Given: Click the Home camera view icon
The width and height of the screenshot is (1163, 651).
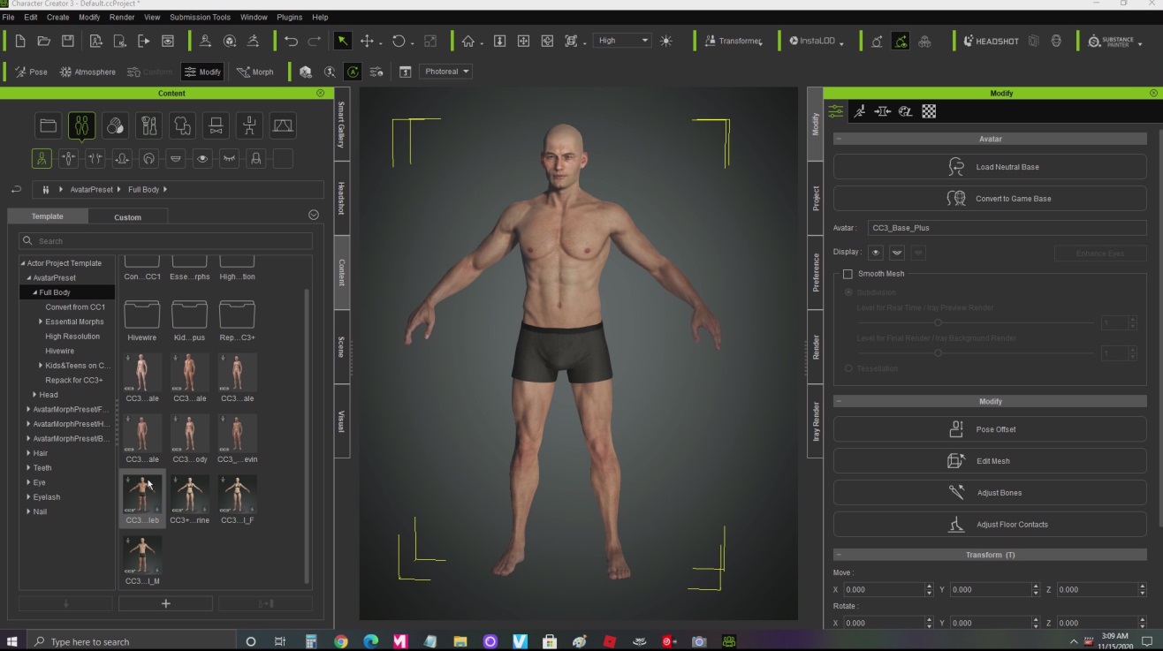Looking at the screenshot, I should [x=468, y=41].
